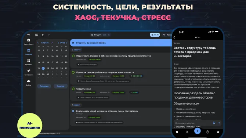The image size is (246, 138).
Task: Go to previous year before 2025
Action: coord(58,43)
